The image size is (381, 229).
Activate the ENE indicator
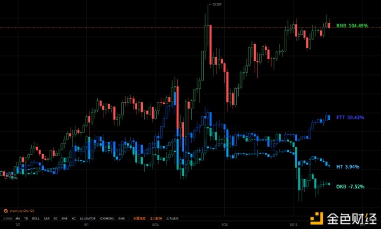tap(64, 219)
